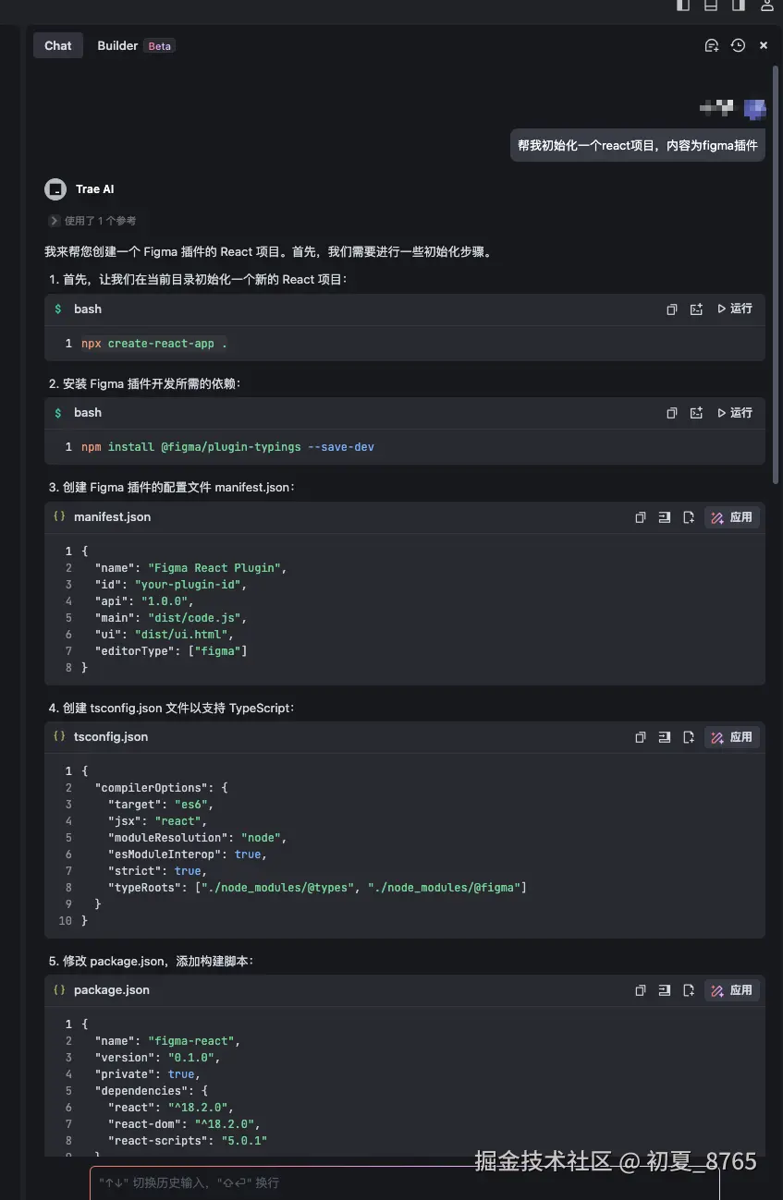
Task: Click the editorType ["figma"] line
Action: (171, 651)
